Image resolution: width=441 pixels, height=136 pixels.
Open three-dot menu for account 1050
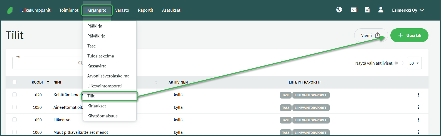pyautogui.click(x=418, y=120)
